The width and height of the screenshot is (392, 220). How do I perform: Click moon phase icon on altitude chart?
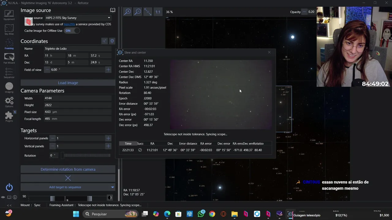pyautogui.click(x=109, y=198)
